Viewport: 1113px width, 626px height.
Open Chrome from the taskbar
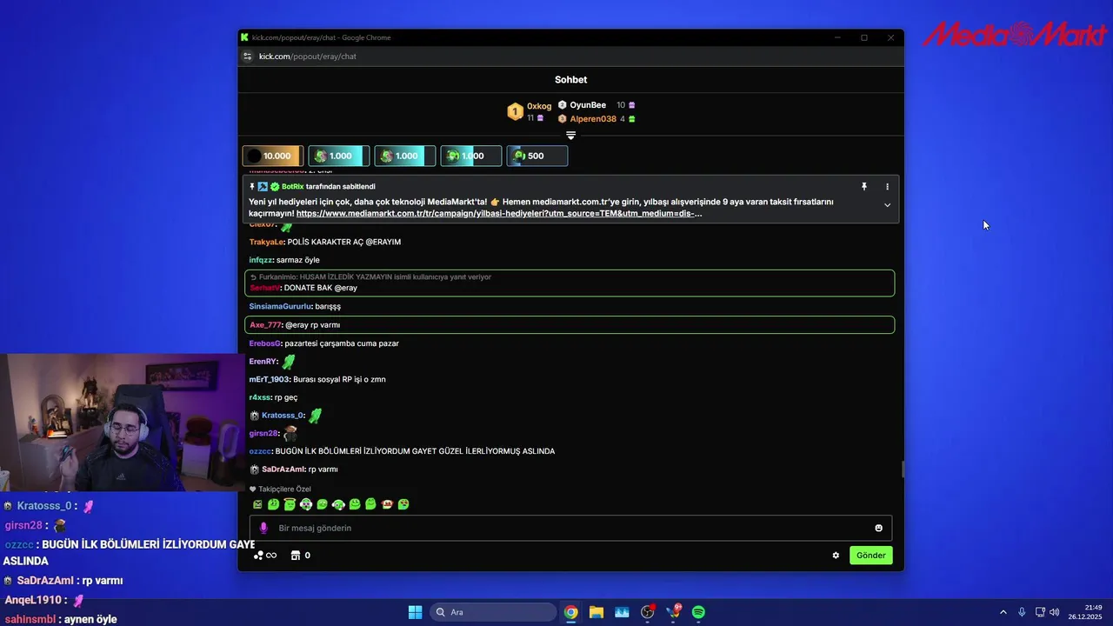click(x=570, y=612)
